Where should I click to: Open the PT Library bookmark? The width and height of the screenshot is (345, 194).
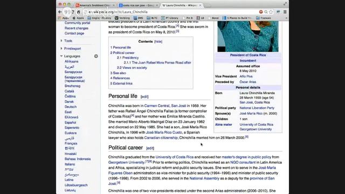170,18
